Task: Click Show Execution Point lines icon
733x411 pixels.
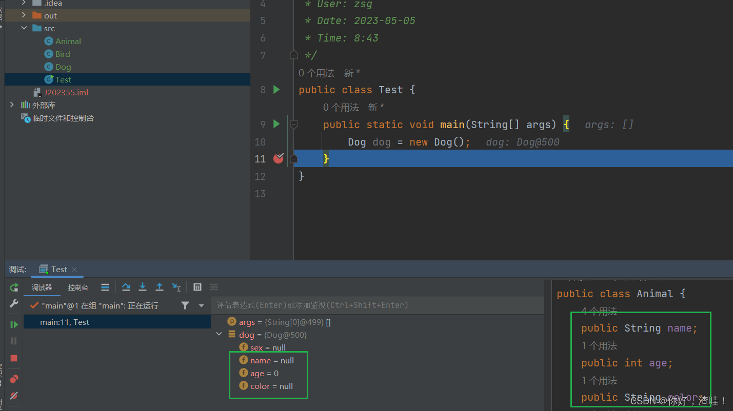Action: 105,287
